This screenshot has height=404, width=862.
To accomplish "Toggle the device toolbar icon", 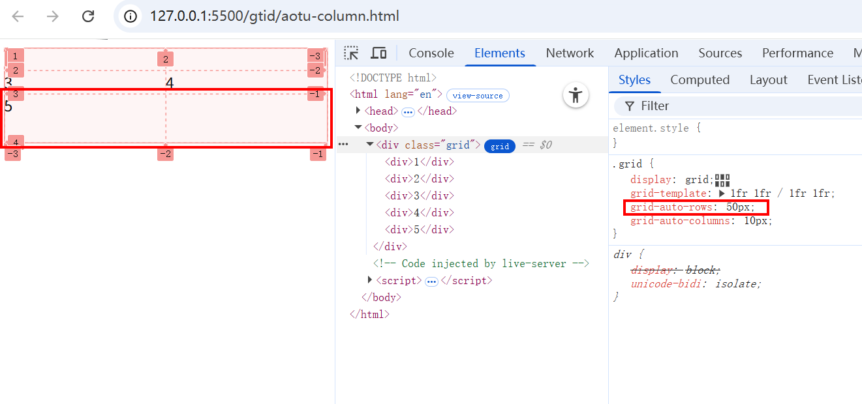I will click(378, 53).
